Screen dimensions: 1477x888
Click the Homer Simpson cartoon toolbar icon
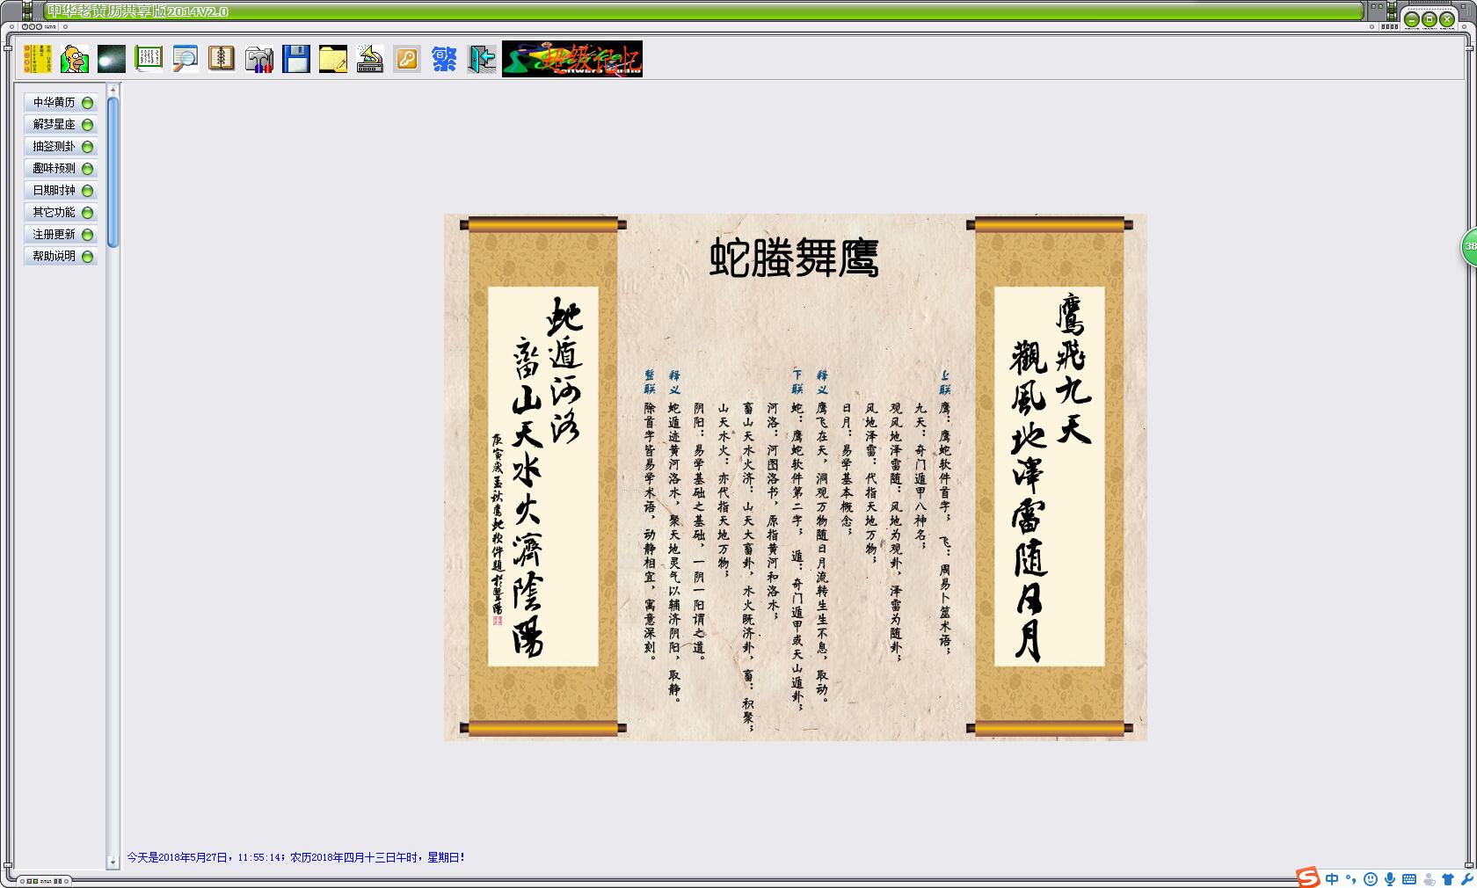(x=75, y=59)
